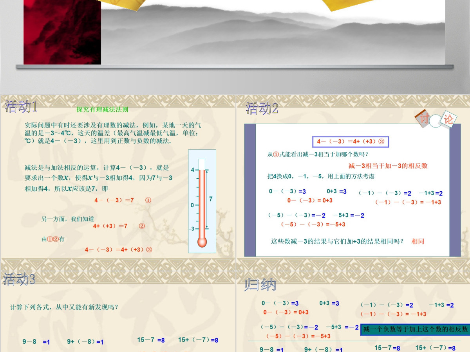470x352 pixels.
Task: Click question 这些数减−3的结果与它们加+3的结果相同吗
Action: pyautogui.click(x=337, y=241)
